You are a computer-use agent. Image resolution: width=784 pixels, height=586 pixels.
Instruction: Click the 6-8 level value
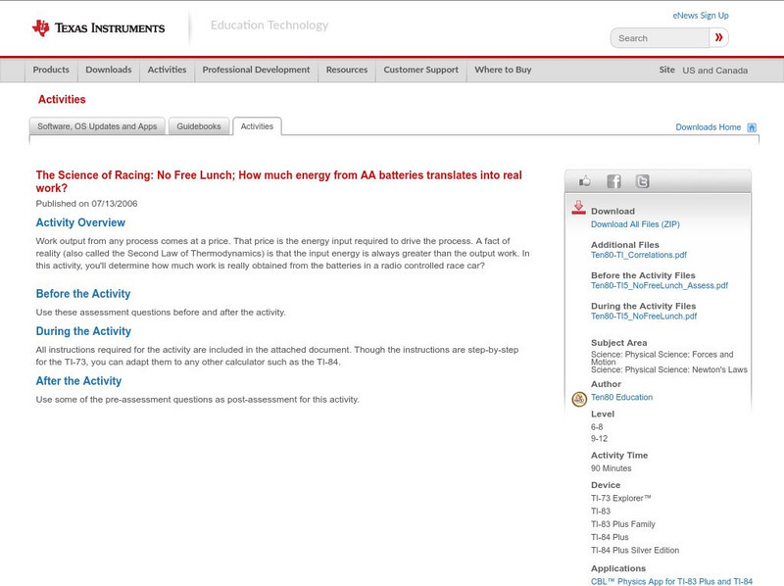[597, 427]
